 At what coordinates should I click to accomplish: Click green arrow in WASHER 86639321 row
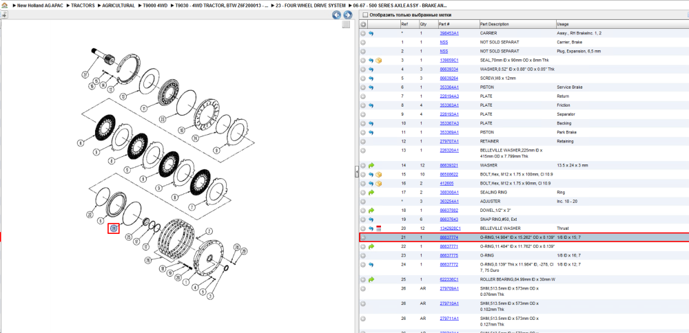(371, 165)
